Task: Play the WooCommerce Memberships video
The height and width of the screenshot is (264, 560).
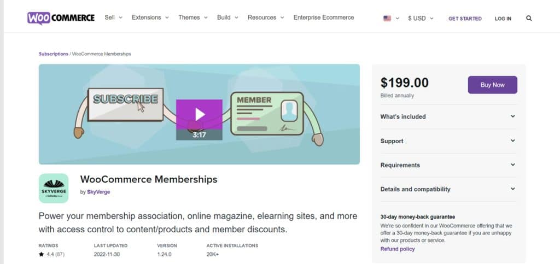Action: tap(199, 114)
